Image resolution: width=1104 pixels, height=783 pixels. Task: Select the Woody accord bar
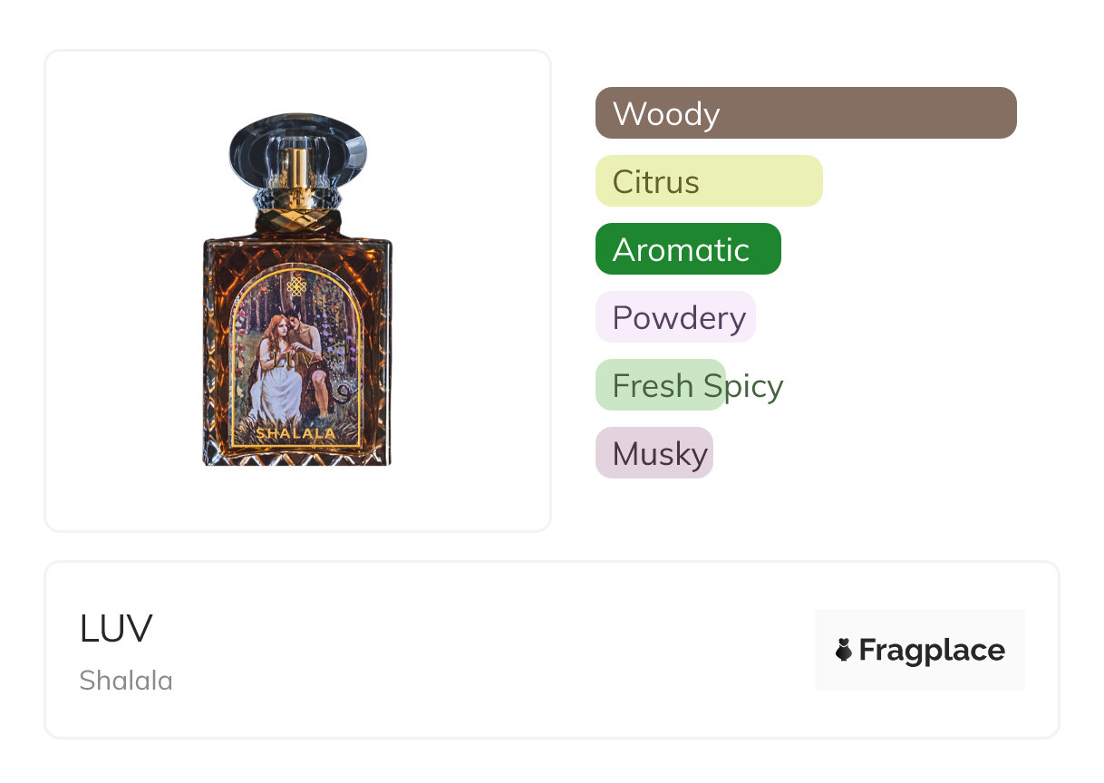pos(805,113)
